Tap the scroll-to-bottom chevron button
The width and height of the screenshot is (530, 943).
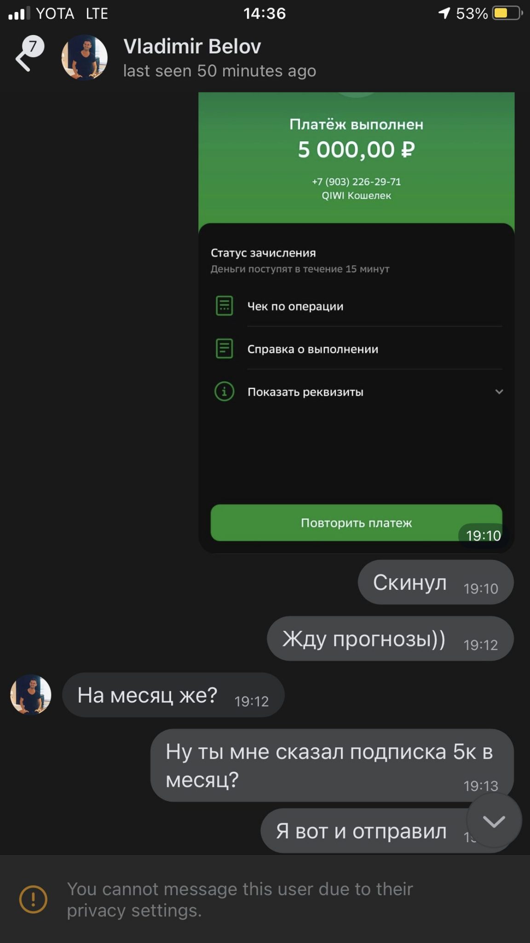pos(494,821)
